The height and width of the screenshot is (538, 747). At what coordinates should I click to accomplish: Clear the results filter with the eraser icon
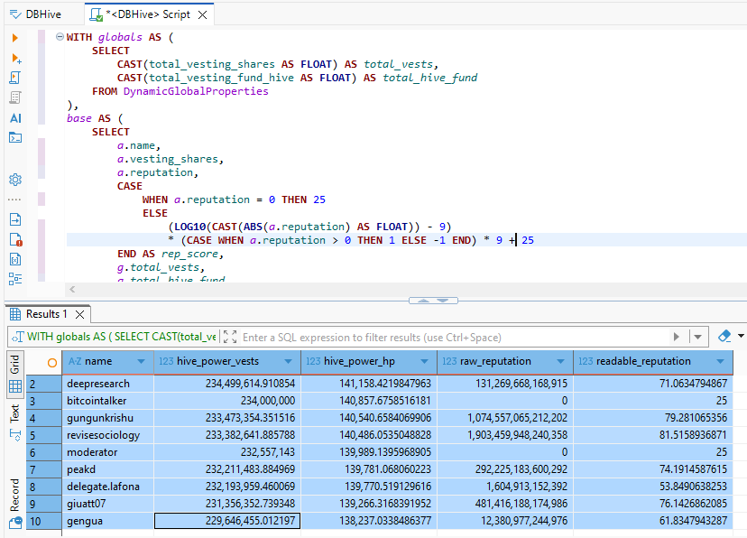click(724, 337)
